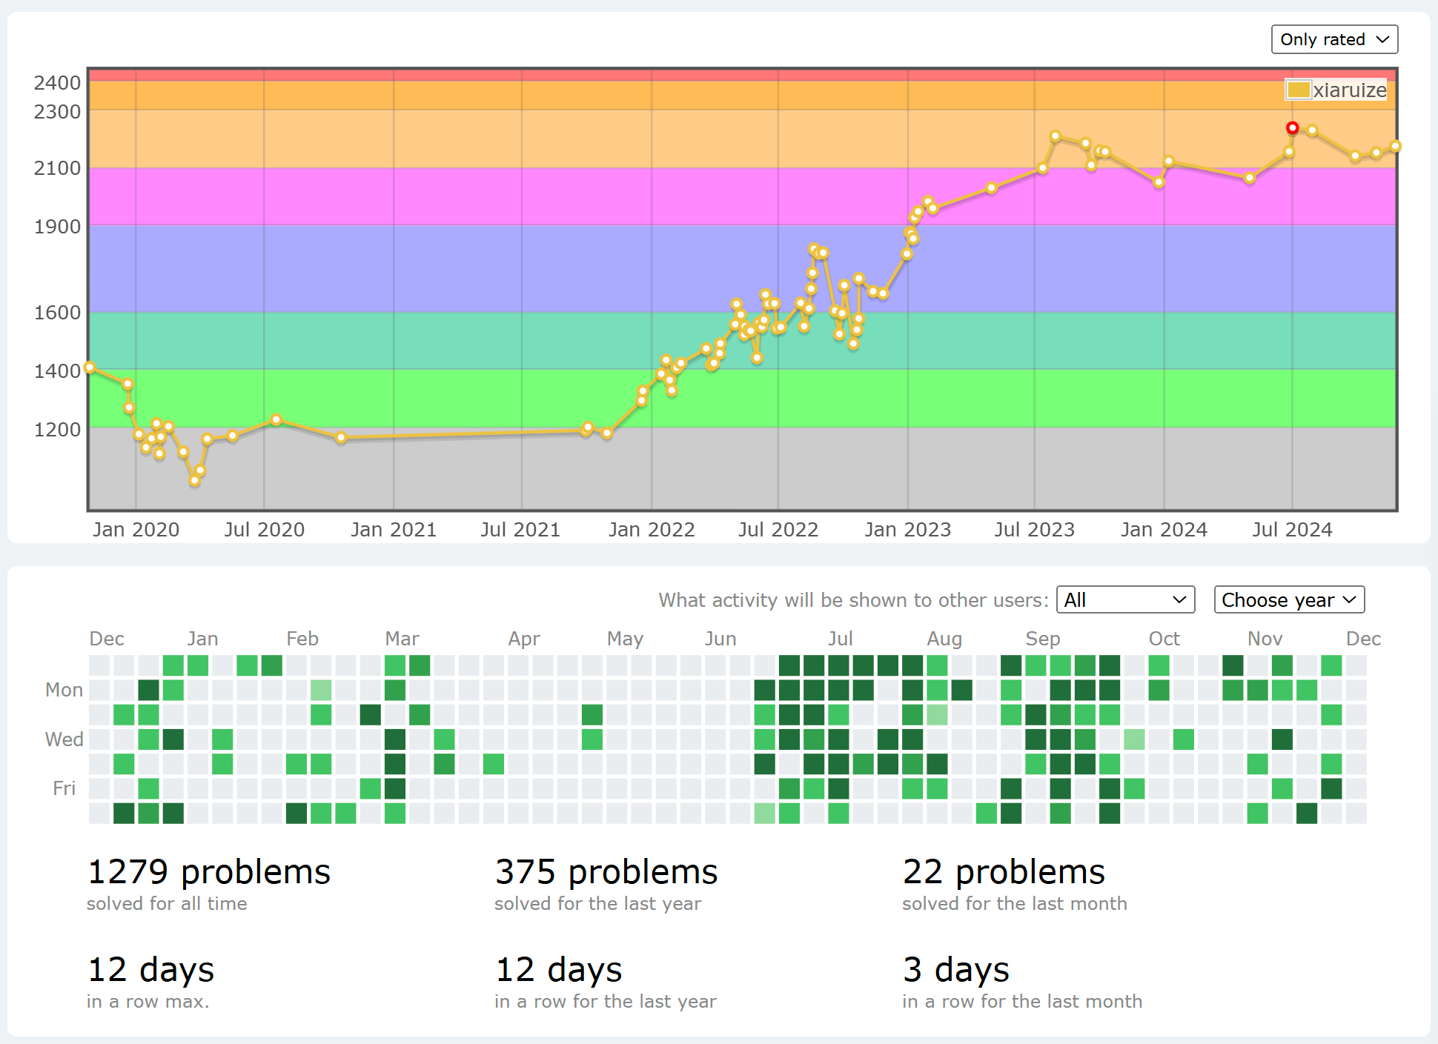The image size is (1438, 1044).
Task: Click the 1279 problems all-time statistic
Action: (x=208, y=871)
